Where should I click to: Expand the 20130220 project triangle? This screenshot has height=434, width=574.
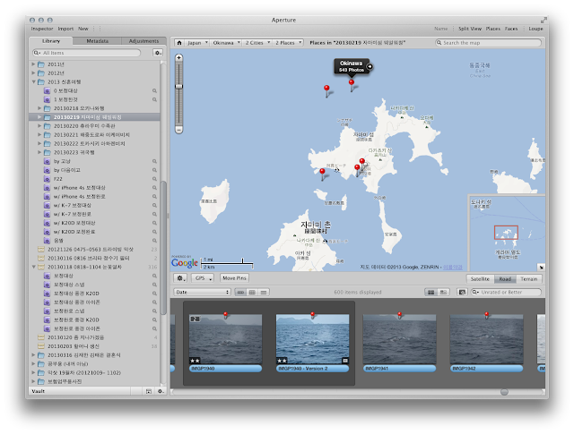pos(39,126)
